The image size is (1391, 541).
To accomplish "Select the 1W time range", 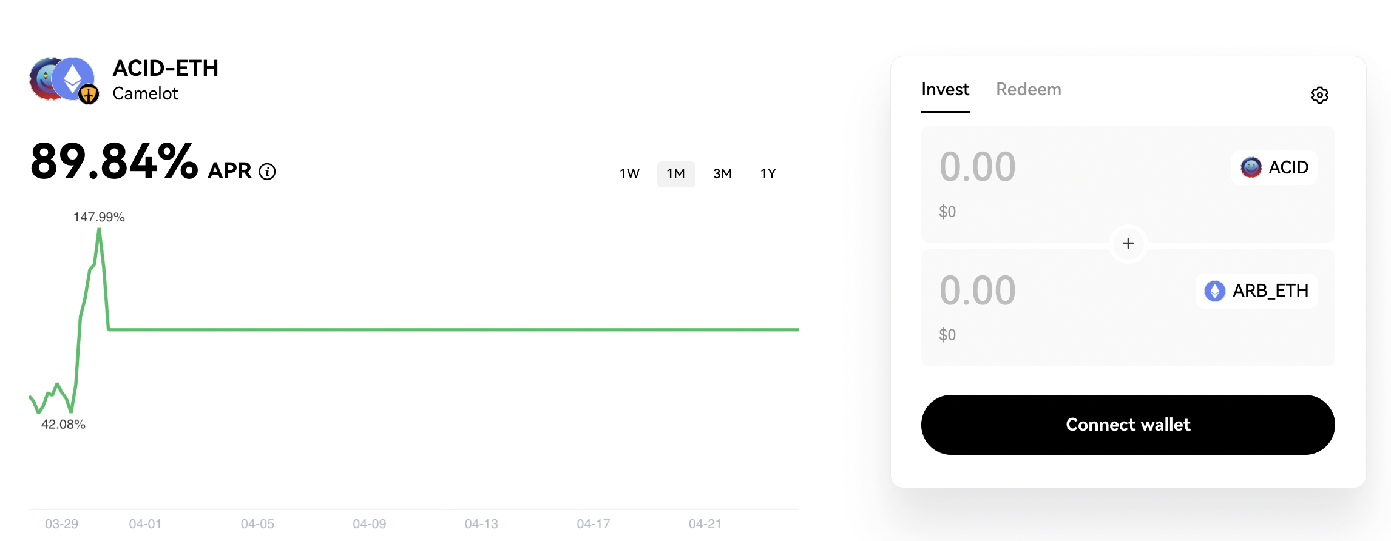I will (629, 173).
